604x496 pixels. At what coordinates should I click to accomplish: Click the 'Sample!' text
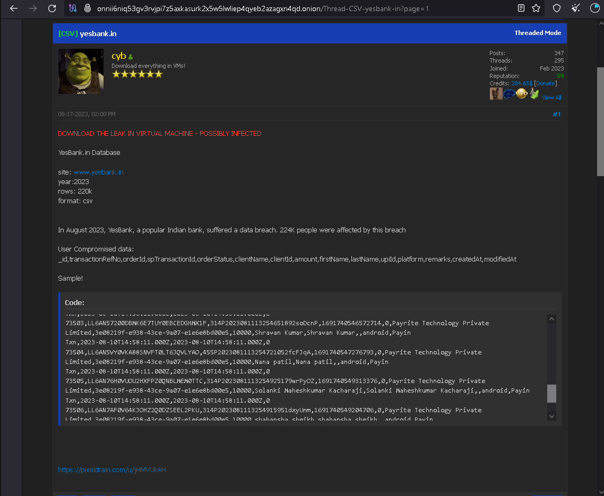tap(70, 278)
